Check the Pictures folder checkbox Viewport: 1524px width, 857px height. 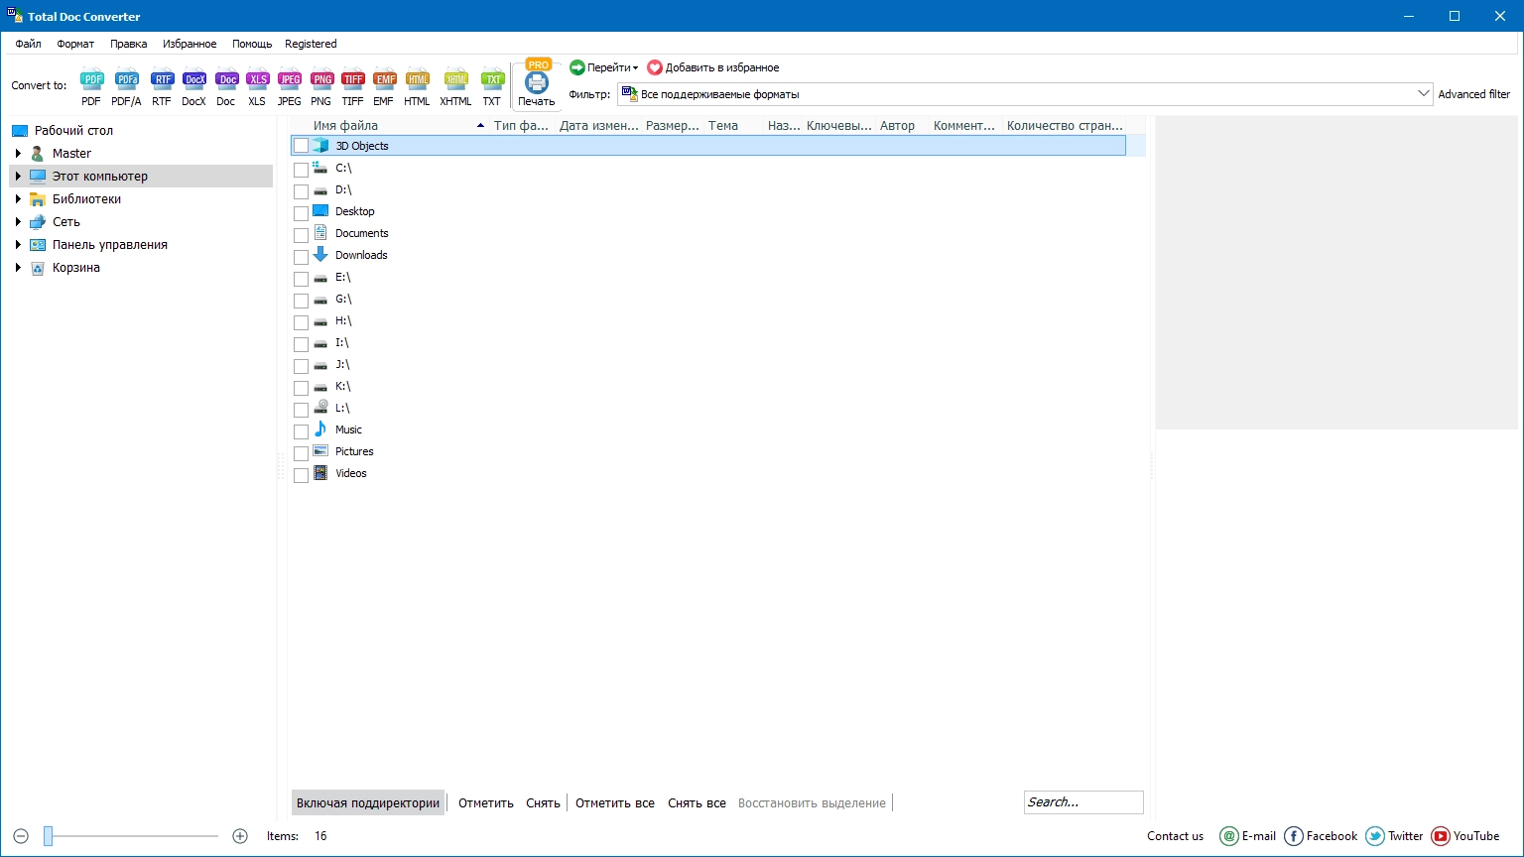point(301,453)
